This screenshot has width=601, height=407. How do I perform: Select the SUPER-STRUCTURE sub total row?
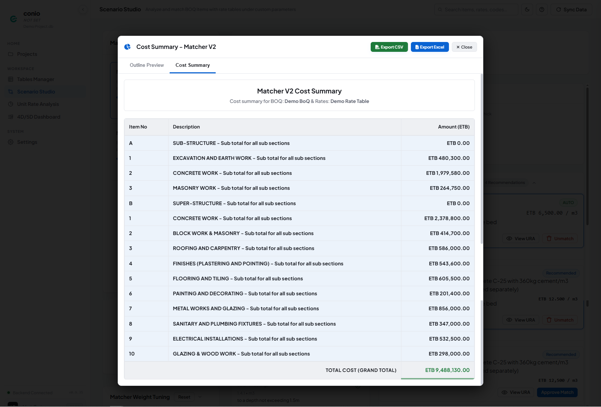coord(299,203)
